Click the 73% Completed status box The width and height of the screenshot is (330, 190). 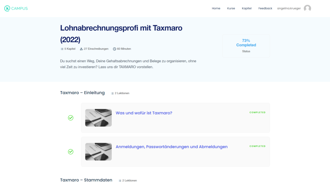(x=246, y=46)
